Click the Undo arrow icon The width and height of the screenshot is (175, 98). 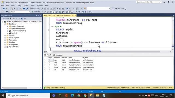(x=67, y=8)
